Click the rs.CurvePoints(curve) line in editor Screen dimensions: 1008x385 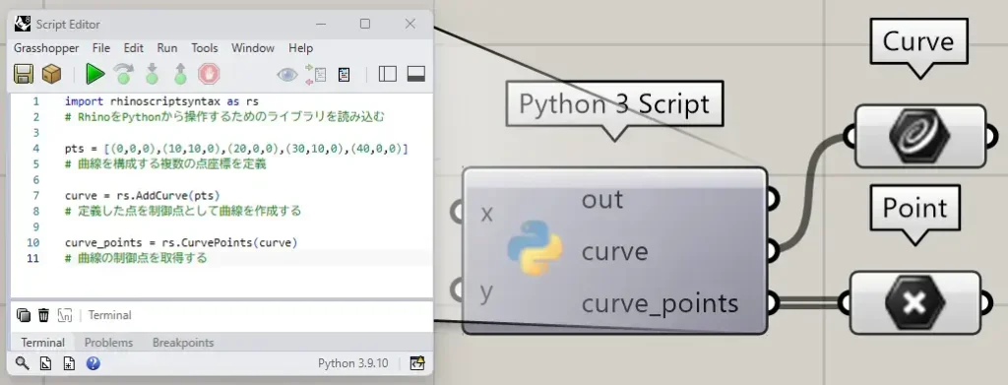[181, 243]
